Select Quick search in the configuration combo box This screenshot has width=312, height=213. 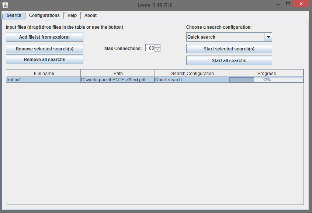point(225,37)
